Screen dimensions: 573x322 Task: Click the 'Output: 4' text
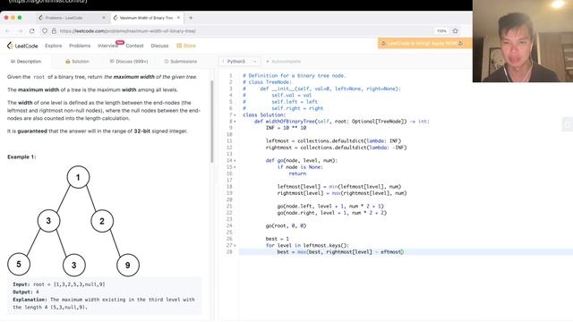(26, 292)
